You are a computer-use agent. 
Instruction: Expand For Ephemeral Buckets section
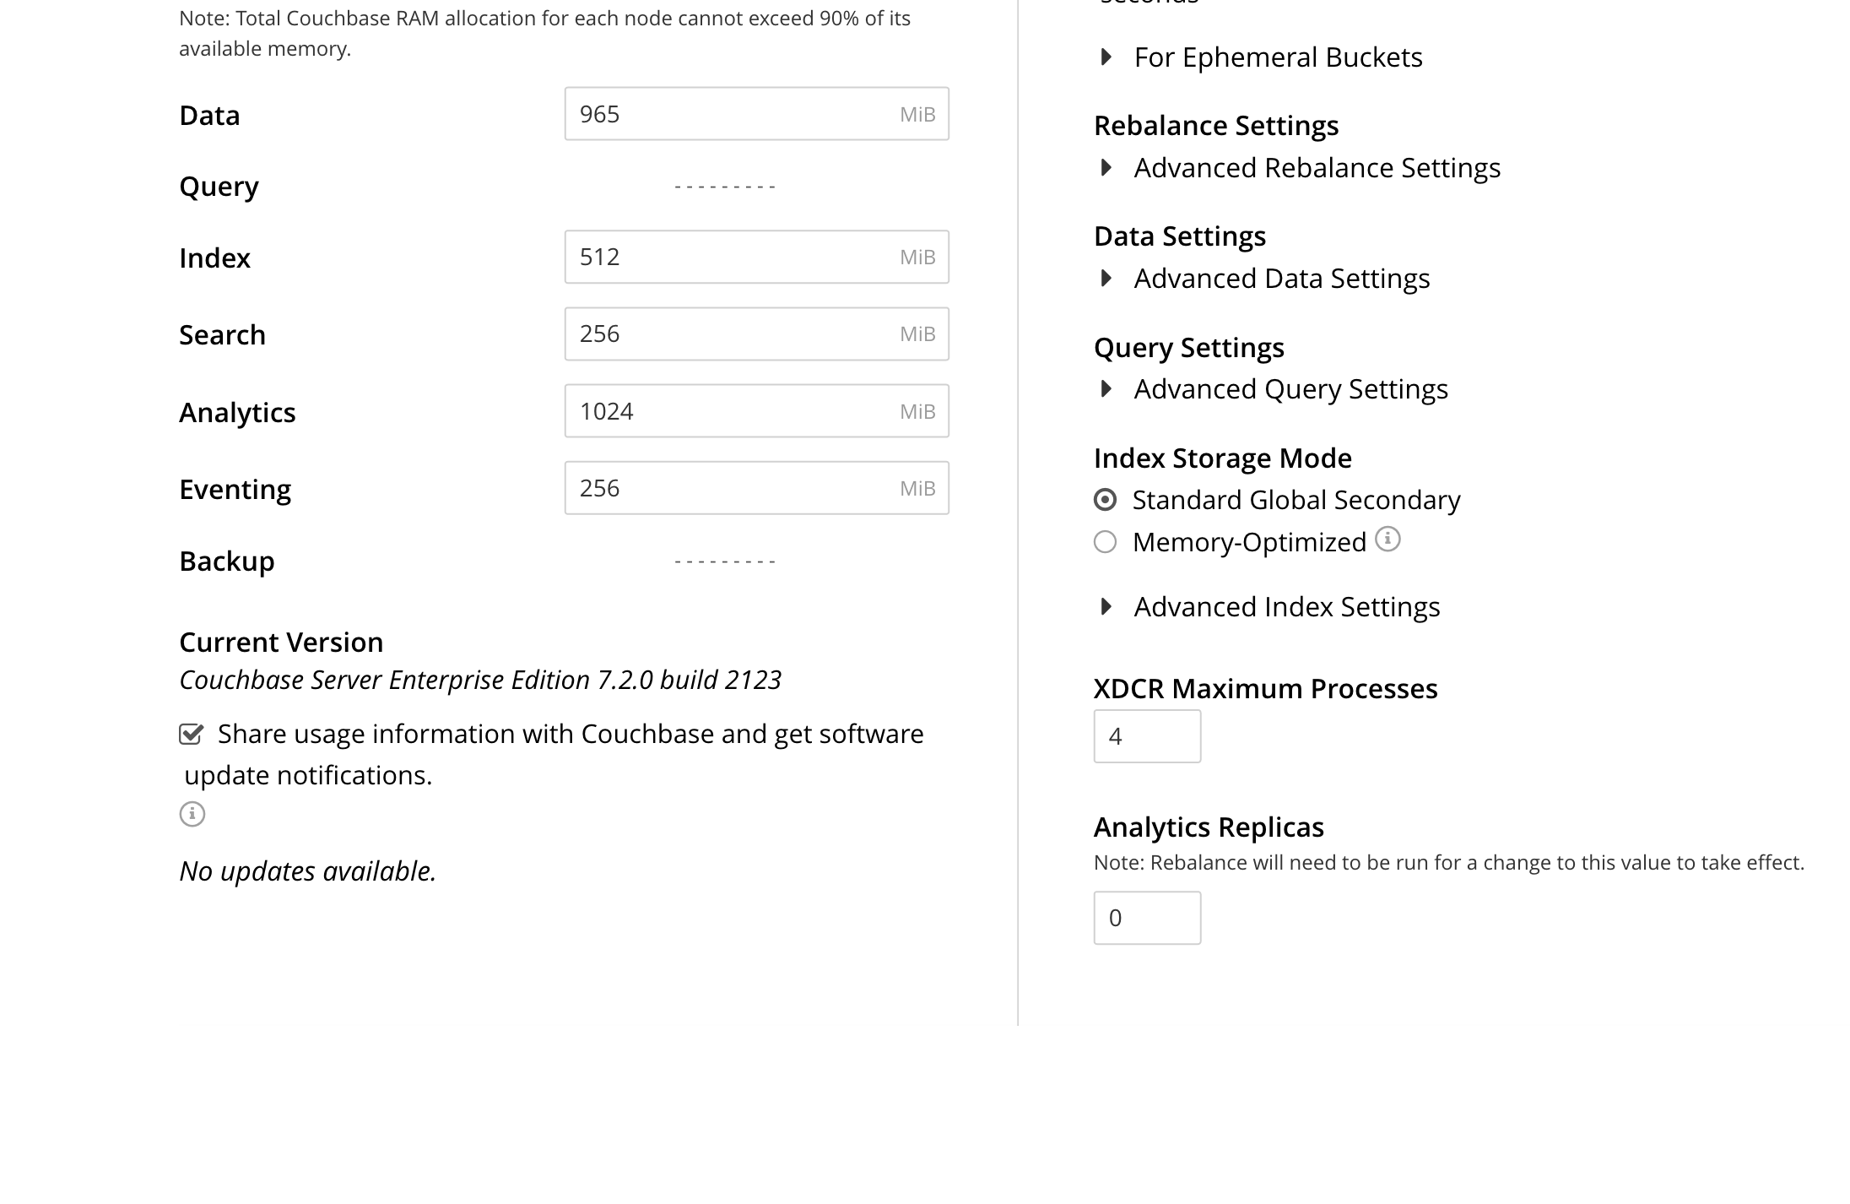tap(1104, 57)
